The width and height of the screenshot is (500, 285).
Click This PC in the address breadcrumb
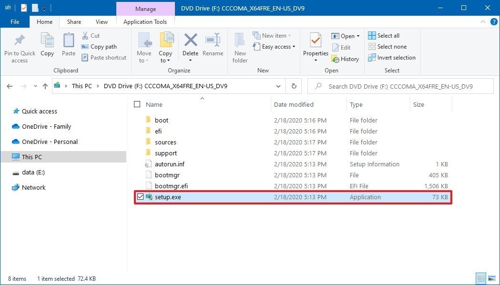[82, 86]
